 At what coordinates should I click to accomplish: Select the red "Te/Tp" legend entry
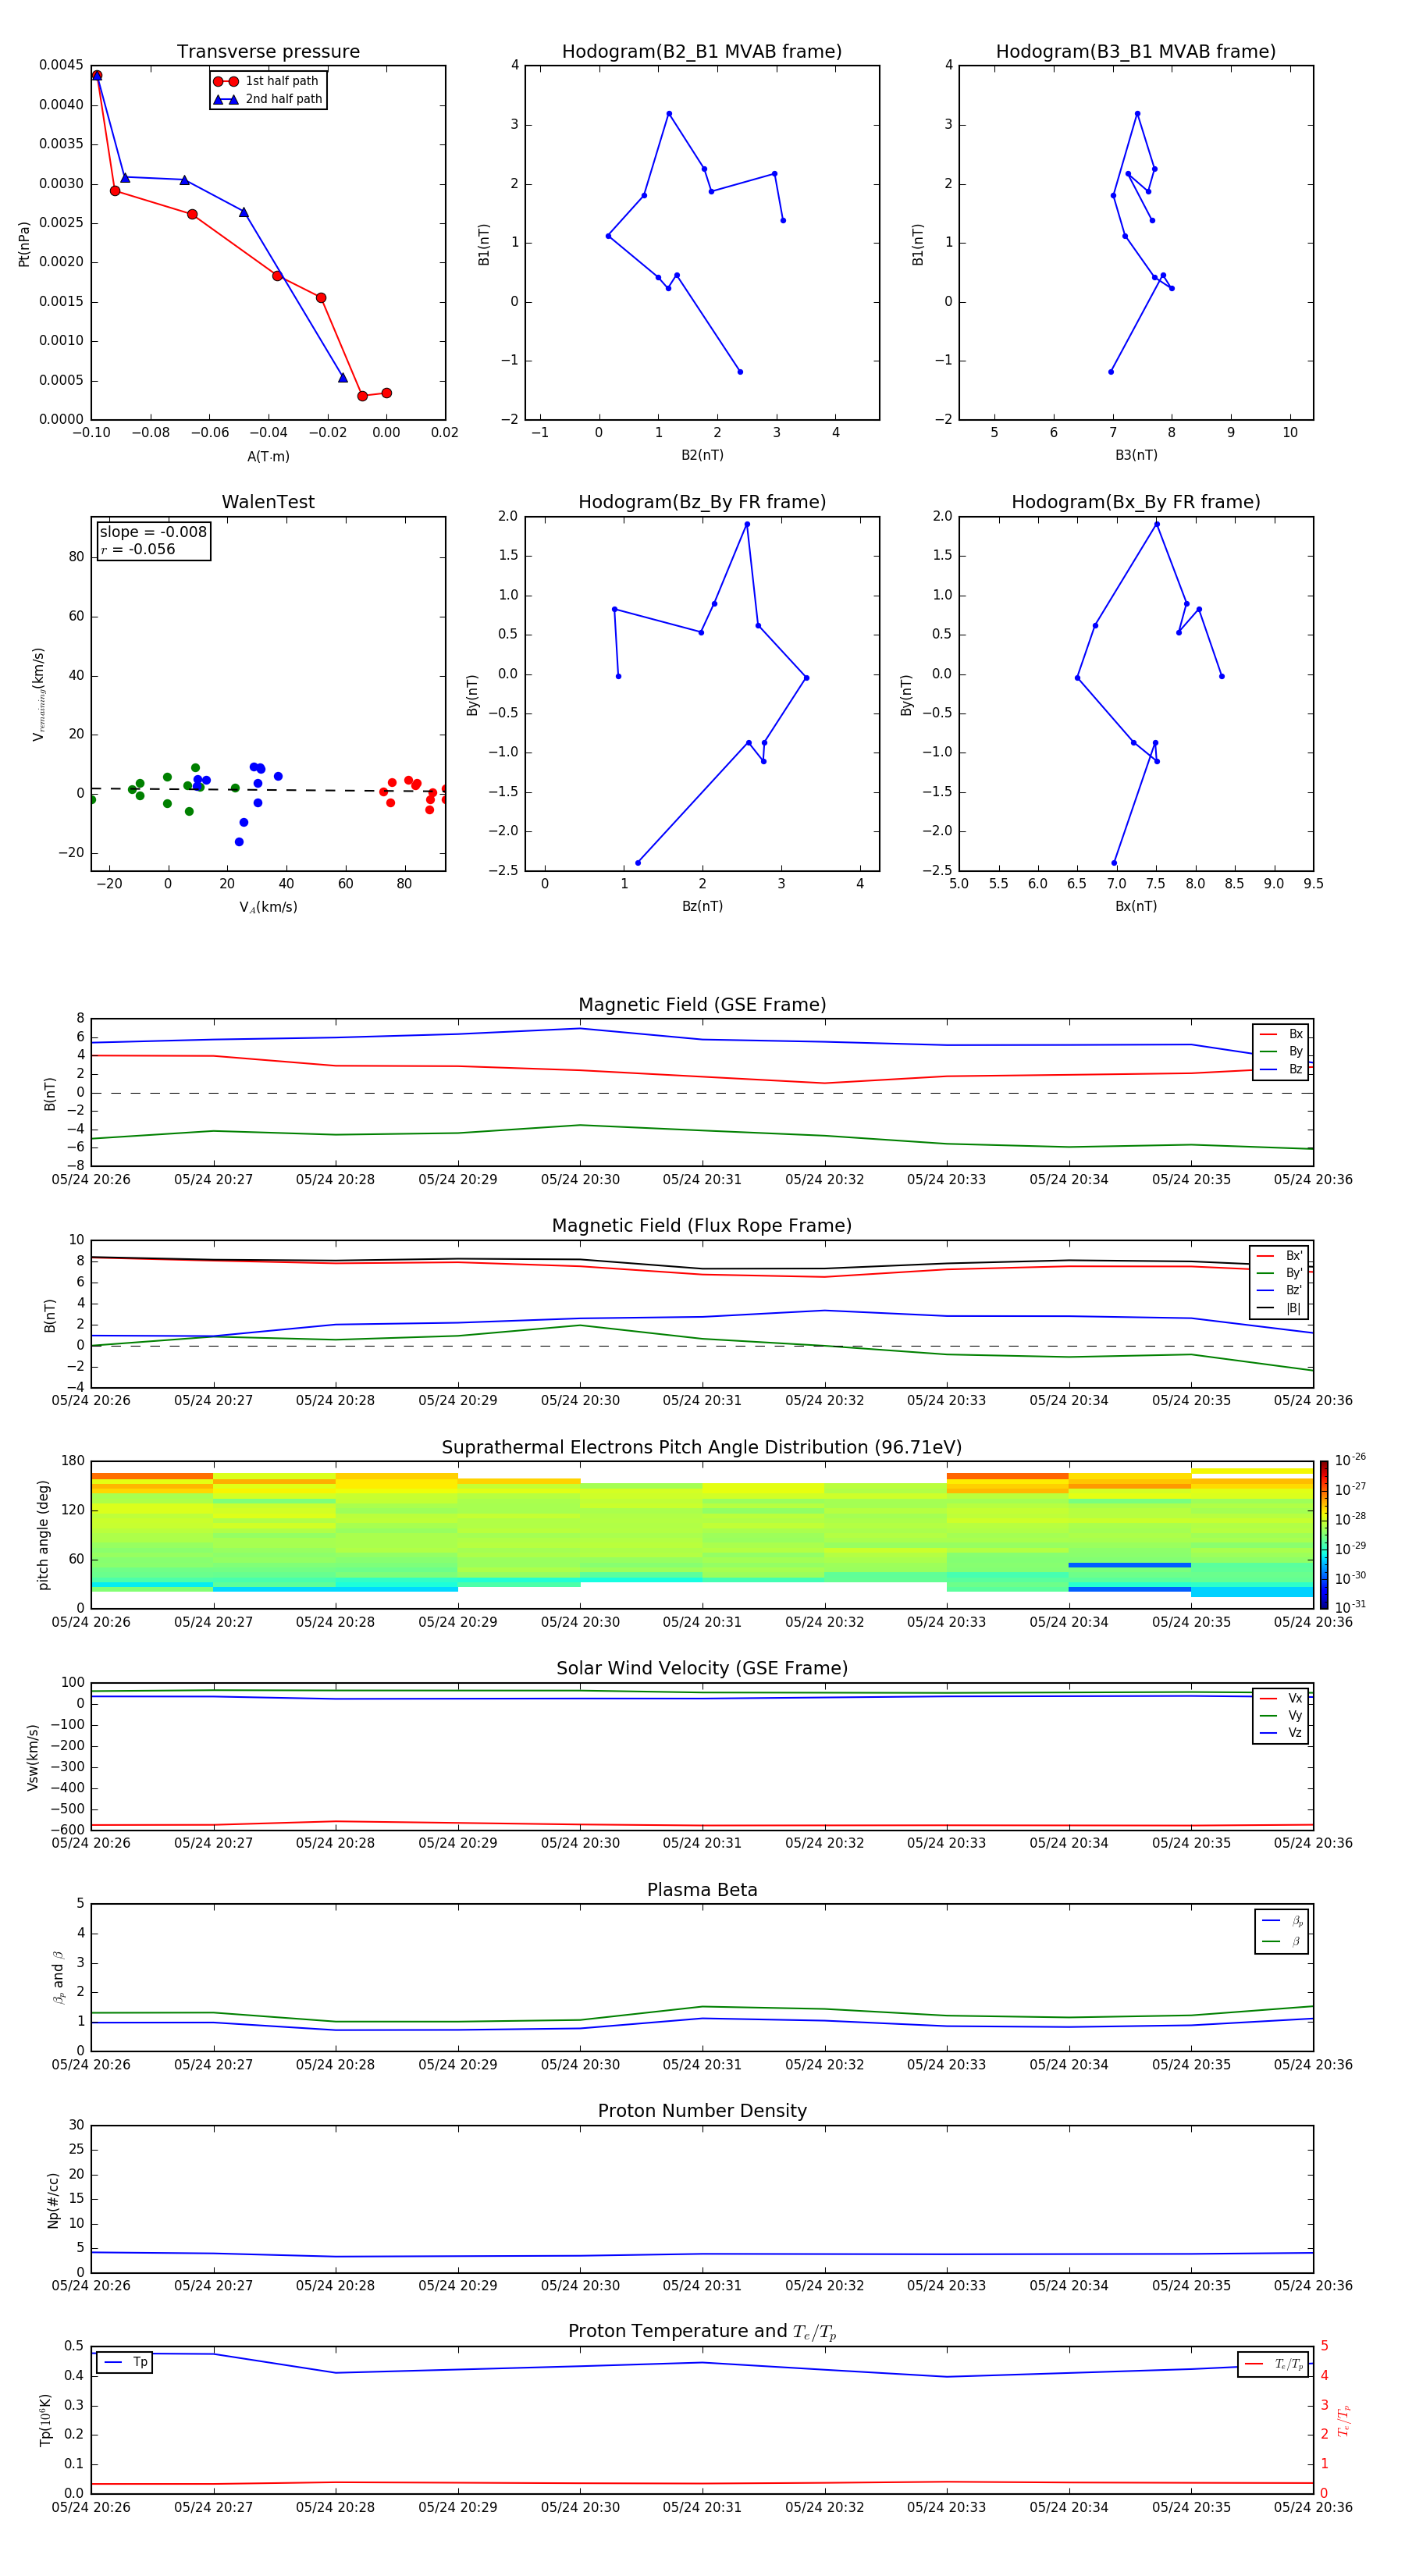[x=1274, y=2365]
